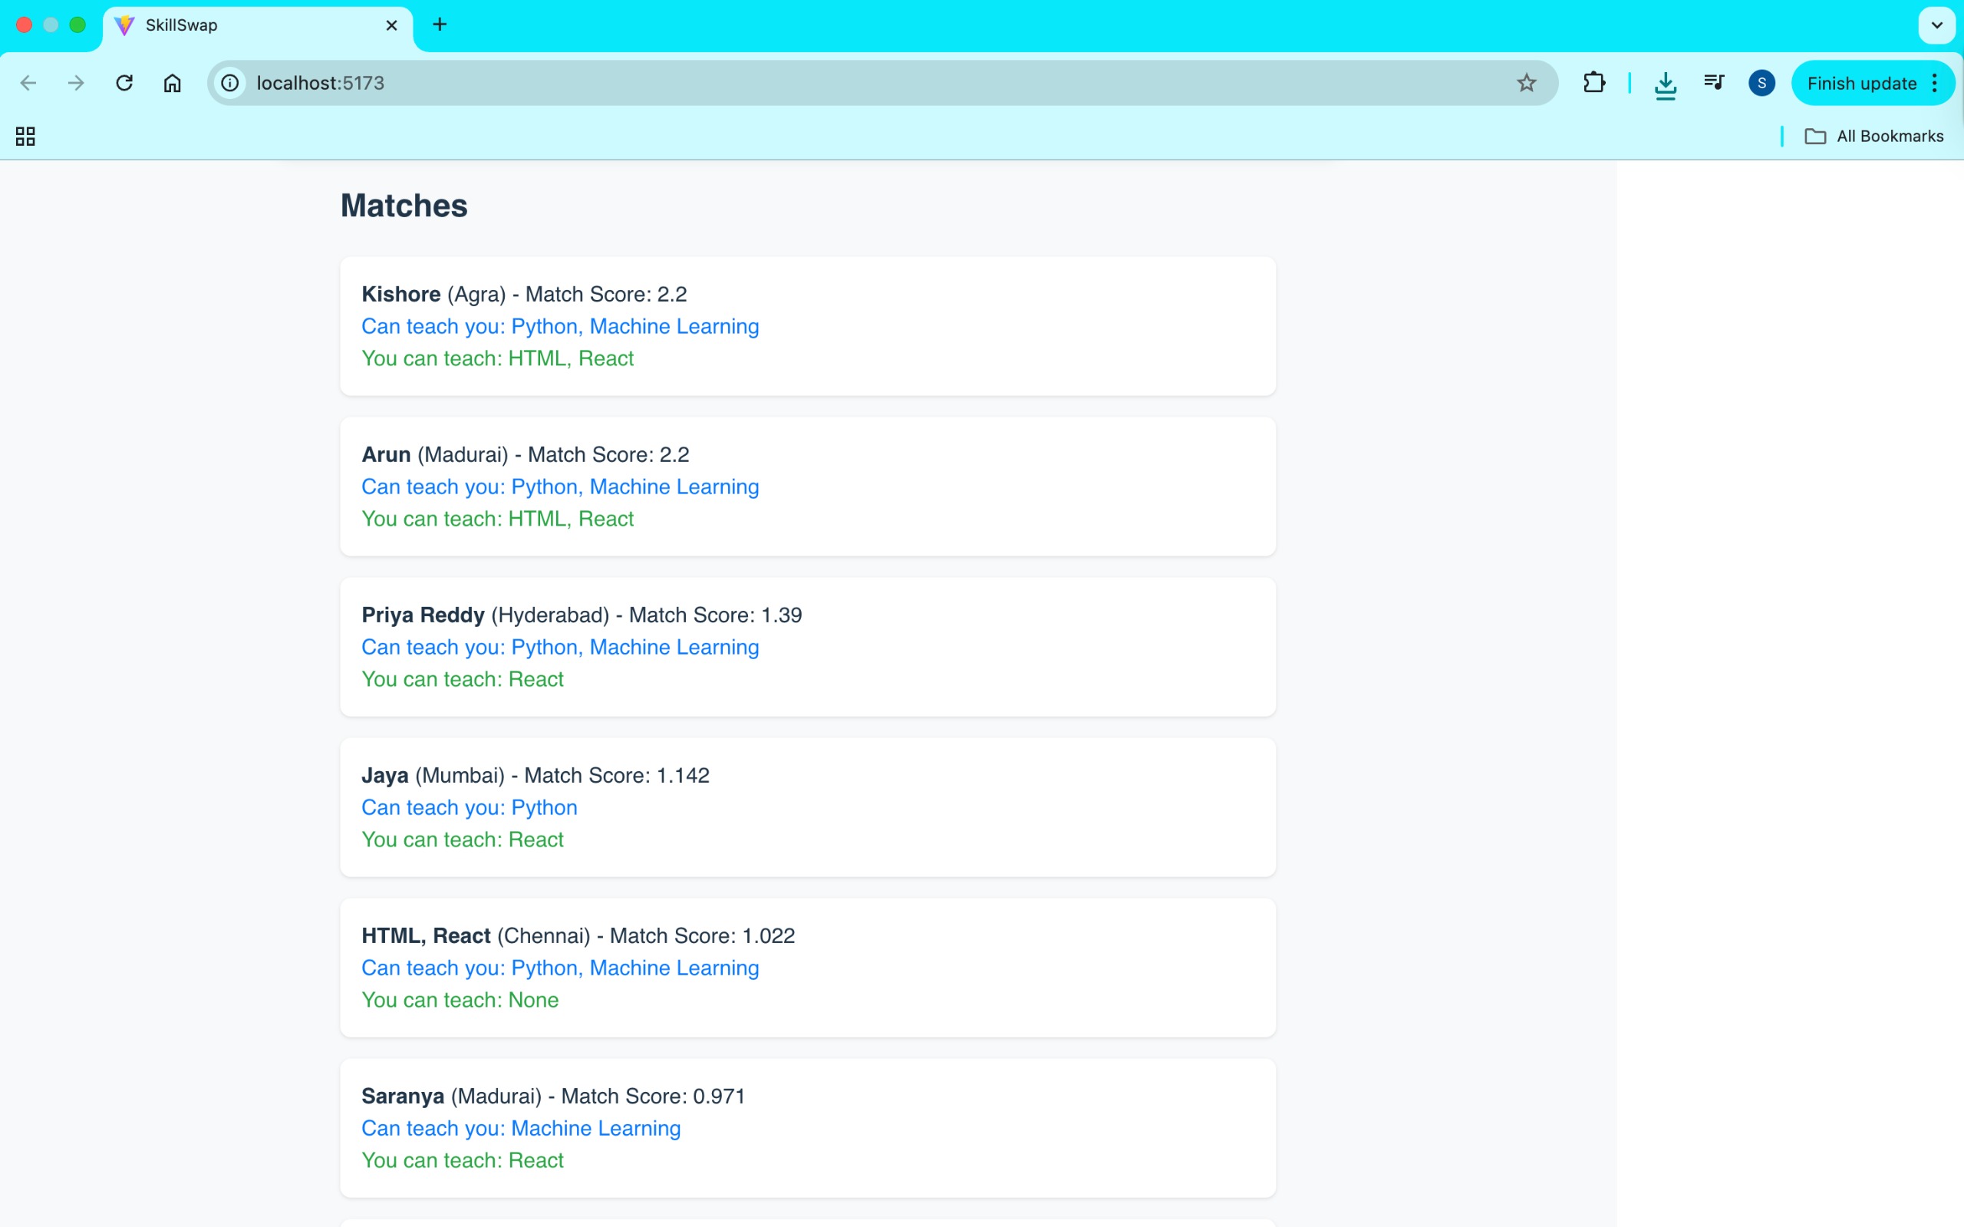1964x1227 pixels.
Task: Expand the tab search dropdown chevron
Action: [x=1936, y=25]
